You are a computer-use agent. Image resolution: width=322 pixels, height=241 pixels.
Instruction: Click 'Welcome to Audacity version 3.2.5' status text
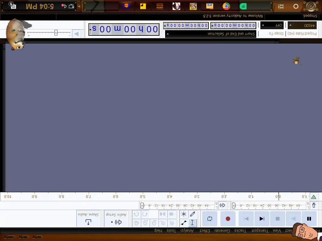(233, 16)
